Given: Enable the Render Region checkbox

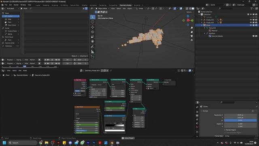Looking at the screenshot, I should click(225, 130).
